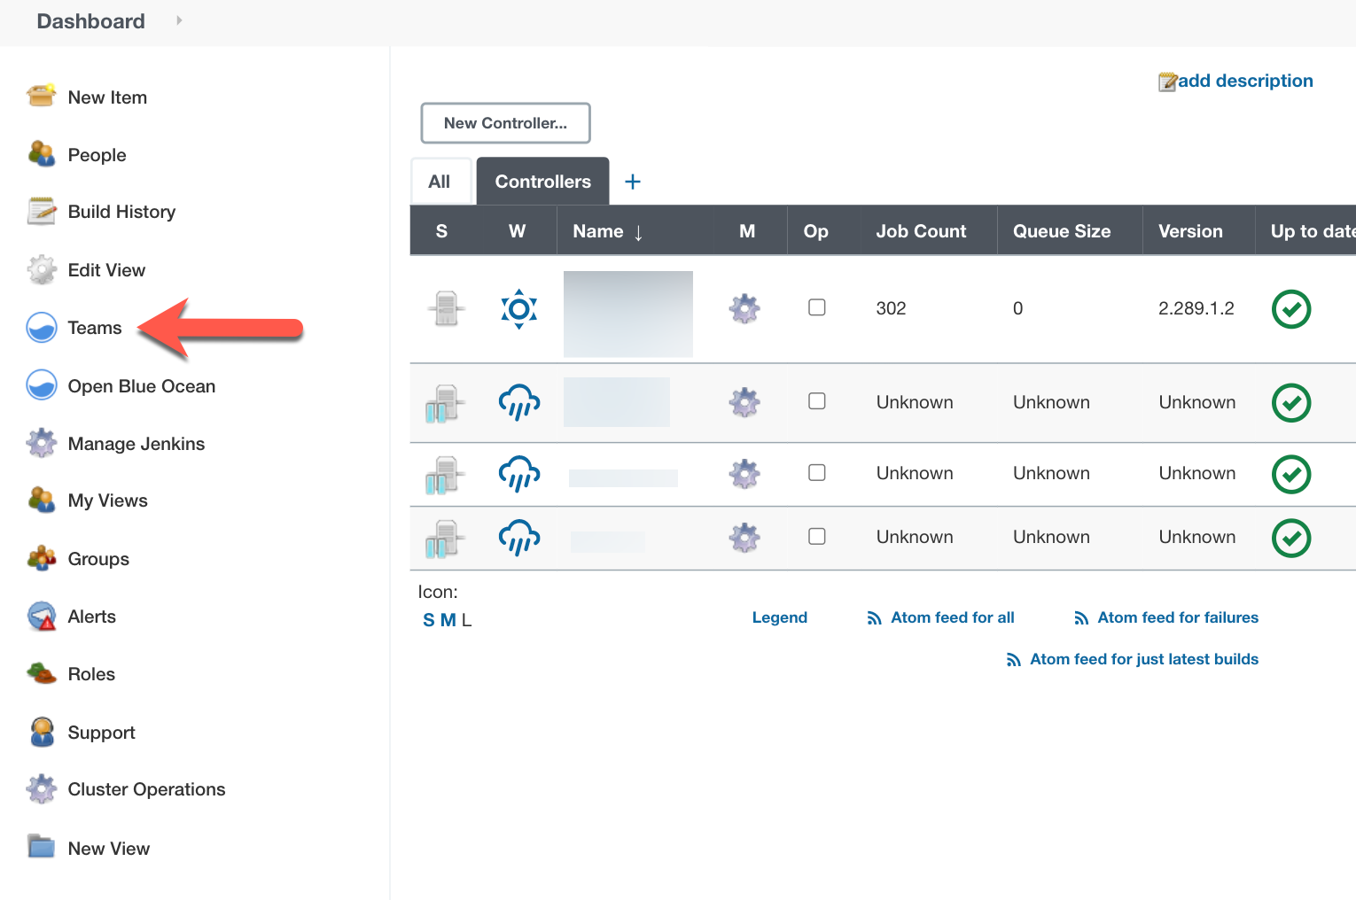Open the Cluster Operations link
The width and height of the screenshot is (1356, 900).
click(x=146, y=789)
